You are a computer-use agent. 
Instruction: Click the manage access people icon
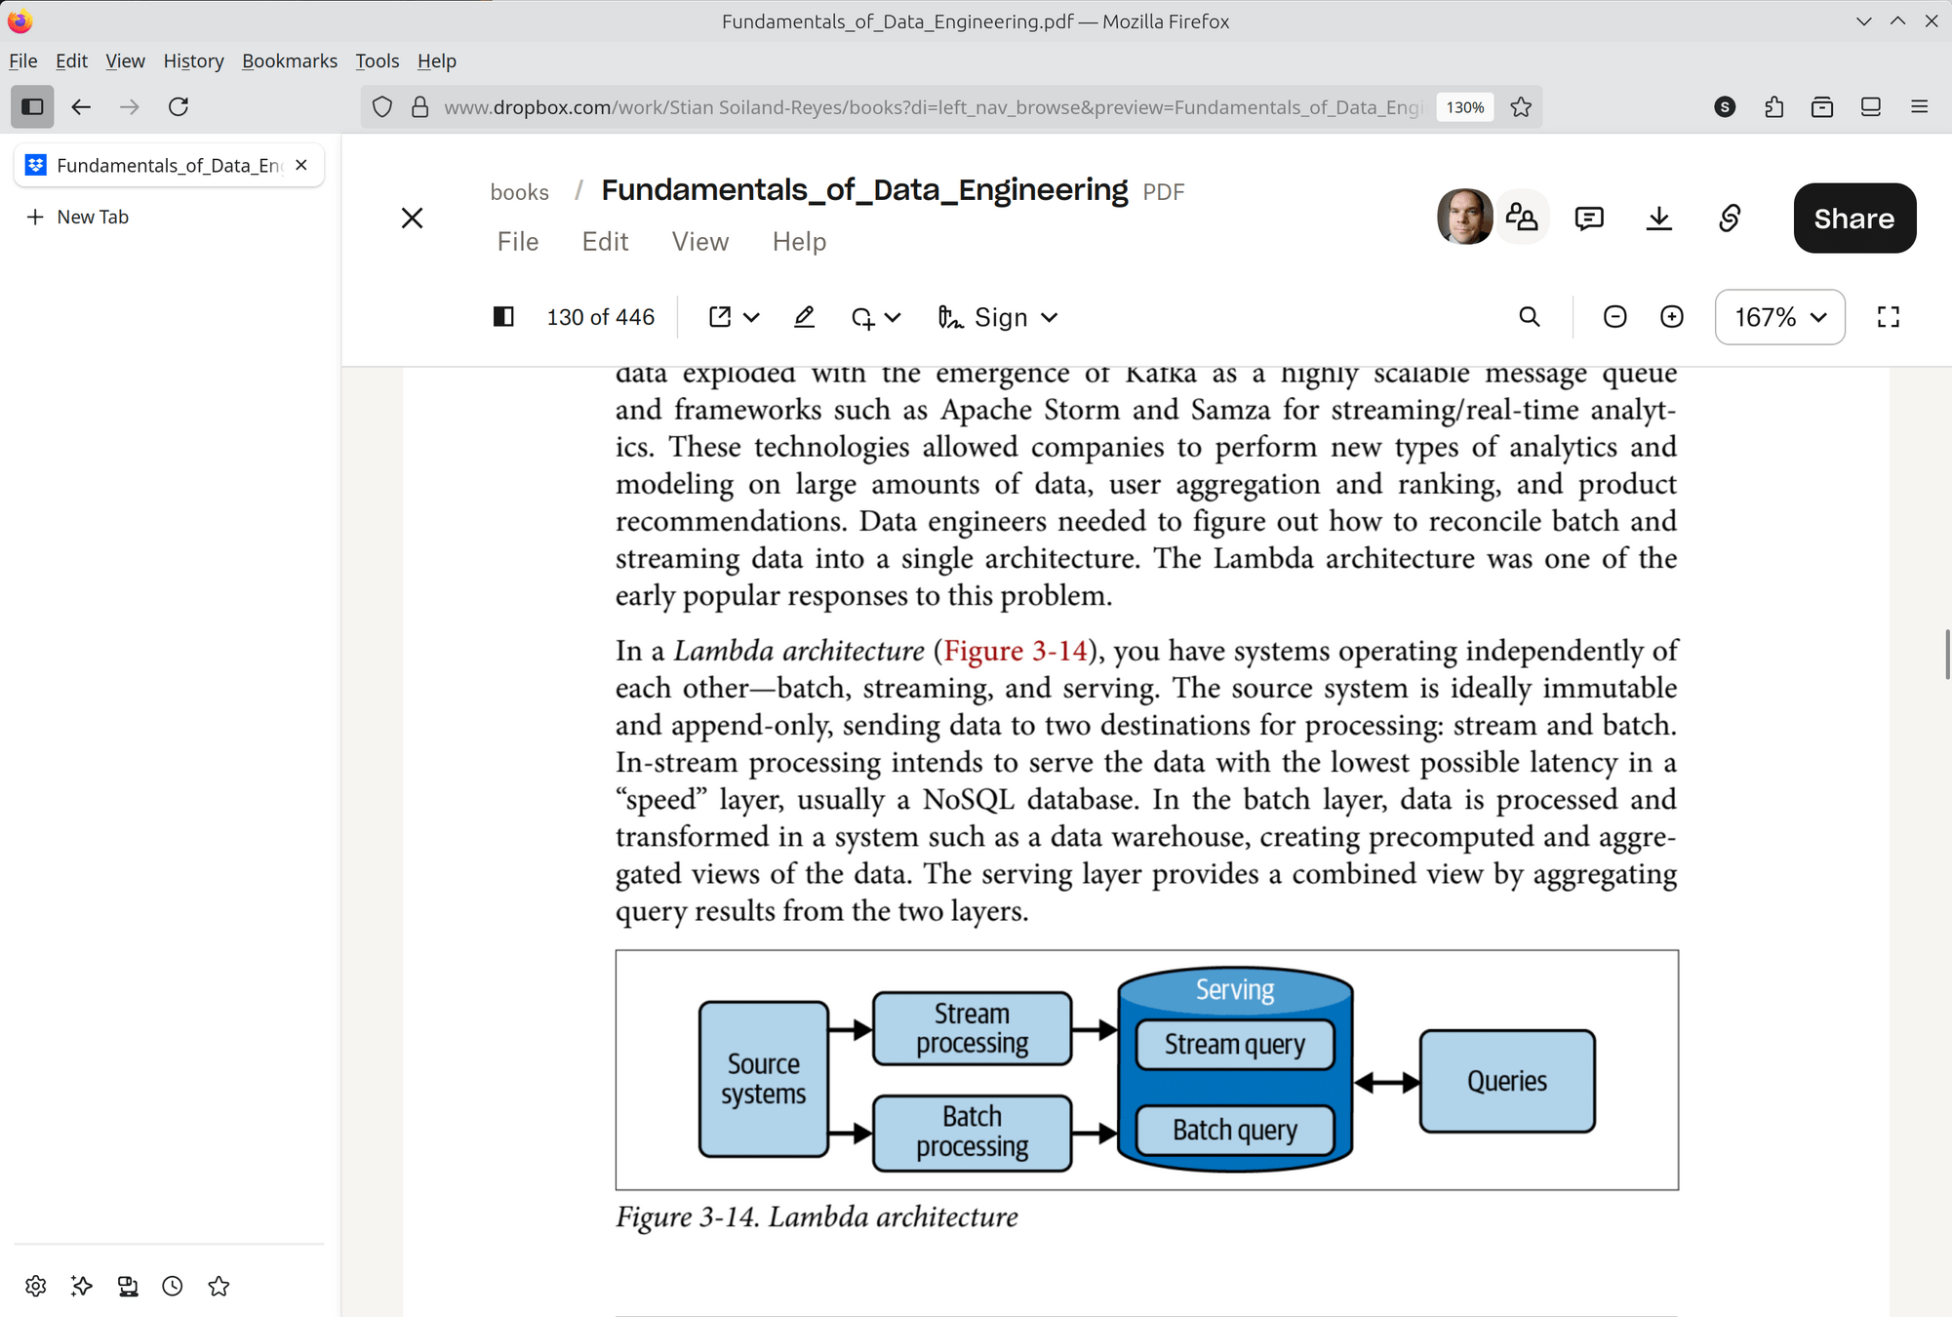pos(1522,218)
